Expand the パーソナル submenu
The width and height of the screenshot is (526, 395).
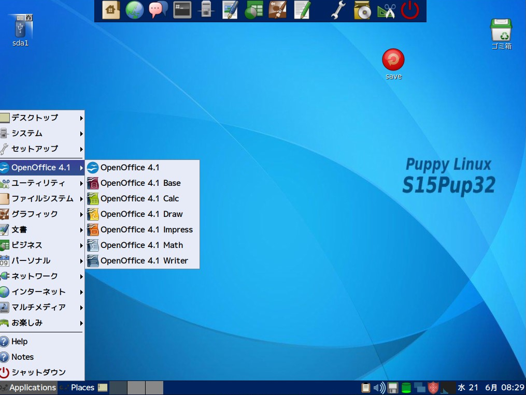click(42, 260)
